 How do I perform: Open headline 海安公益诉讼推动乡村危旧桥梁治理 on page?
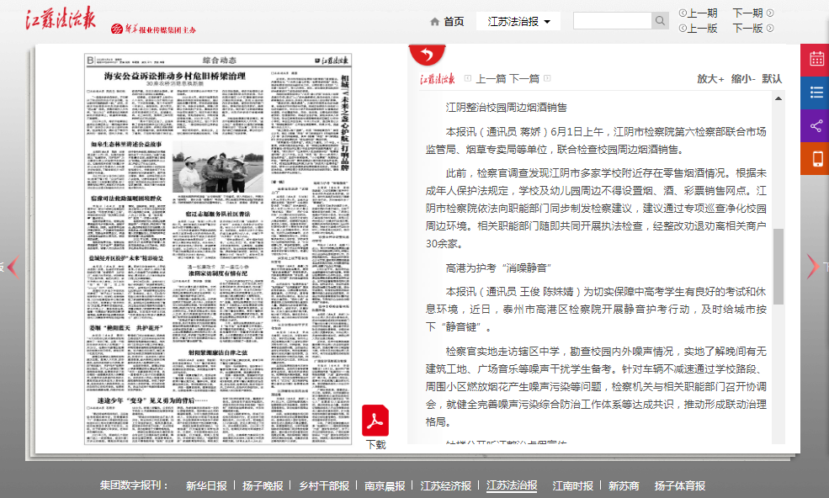pos(175,76)
